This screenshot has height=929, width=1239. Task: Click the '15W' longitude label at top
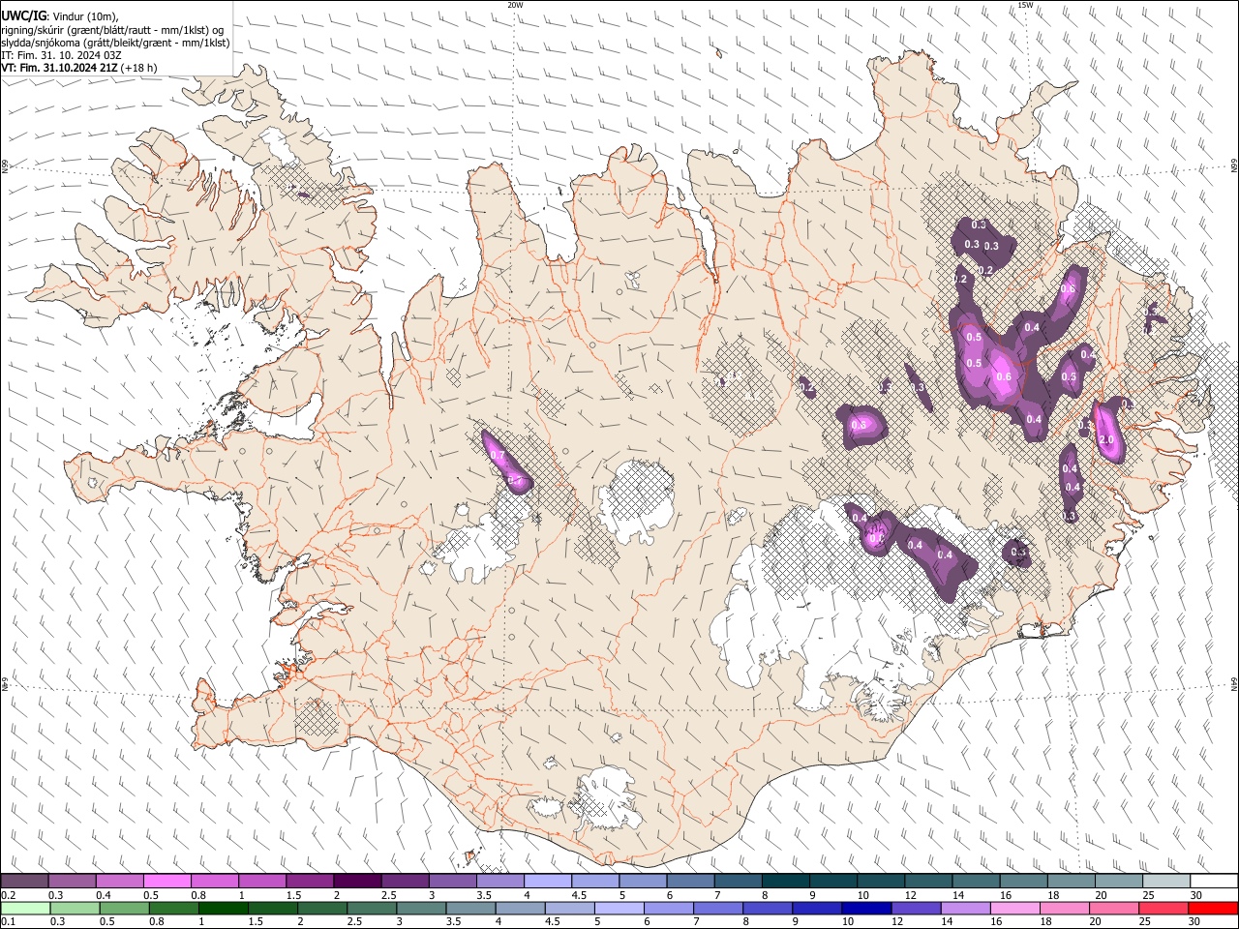pos(1025,5)
